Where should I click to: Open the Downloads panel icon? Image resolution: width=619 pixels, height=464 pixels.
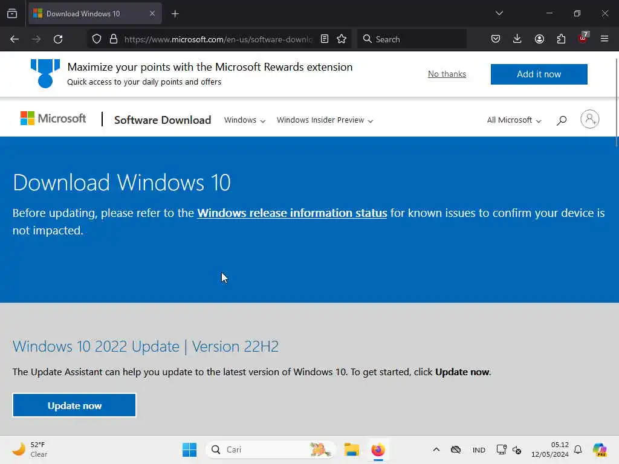tap(517, 39)
